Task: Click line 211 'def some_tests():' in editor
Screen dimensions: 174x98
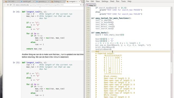Action: 100,33
